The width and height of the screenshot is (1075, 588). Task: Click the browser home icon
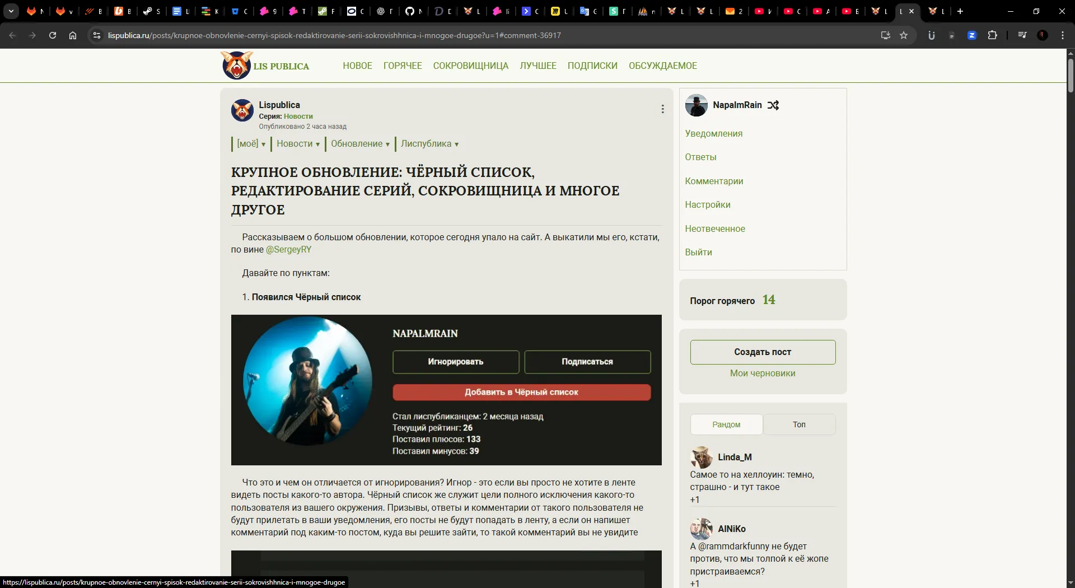pyautogui.click(x=73, y=35)
